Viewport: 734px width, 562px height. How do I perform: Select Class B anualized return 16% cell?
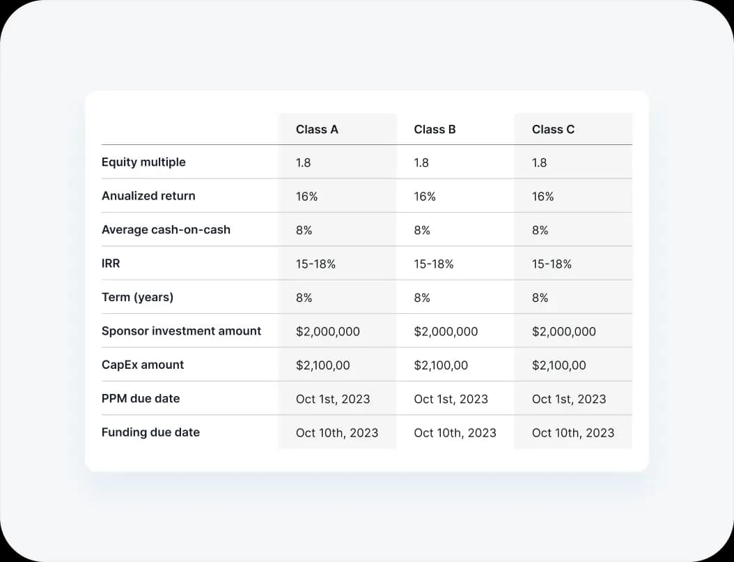(x=425, y=197)
